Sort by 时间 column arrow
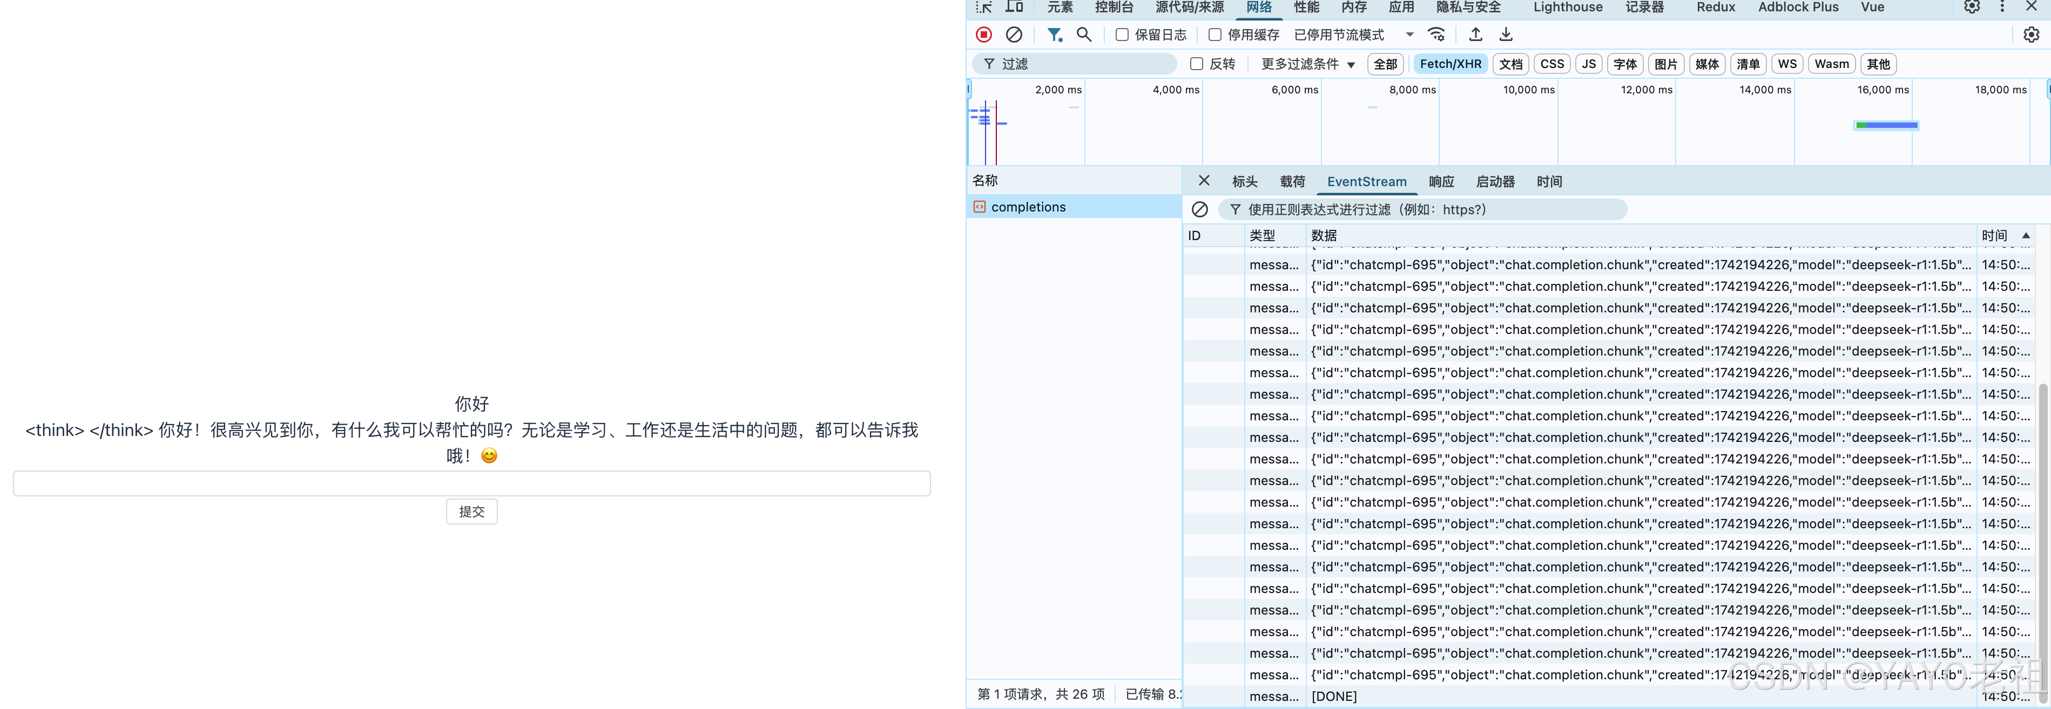 coord(2026,236)
